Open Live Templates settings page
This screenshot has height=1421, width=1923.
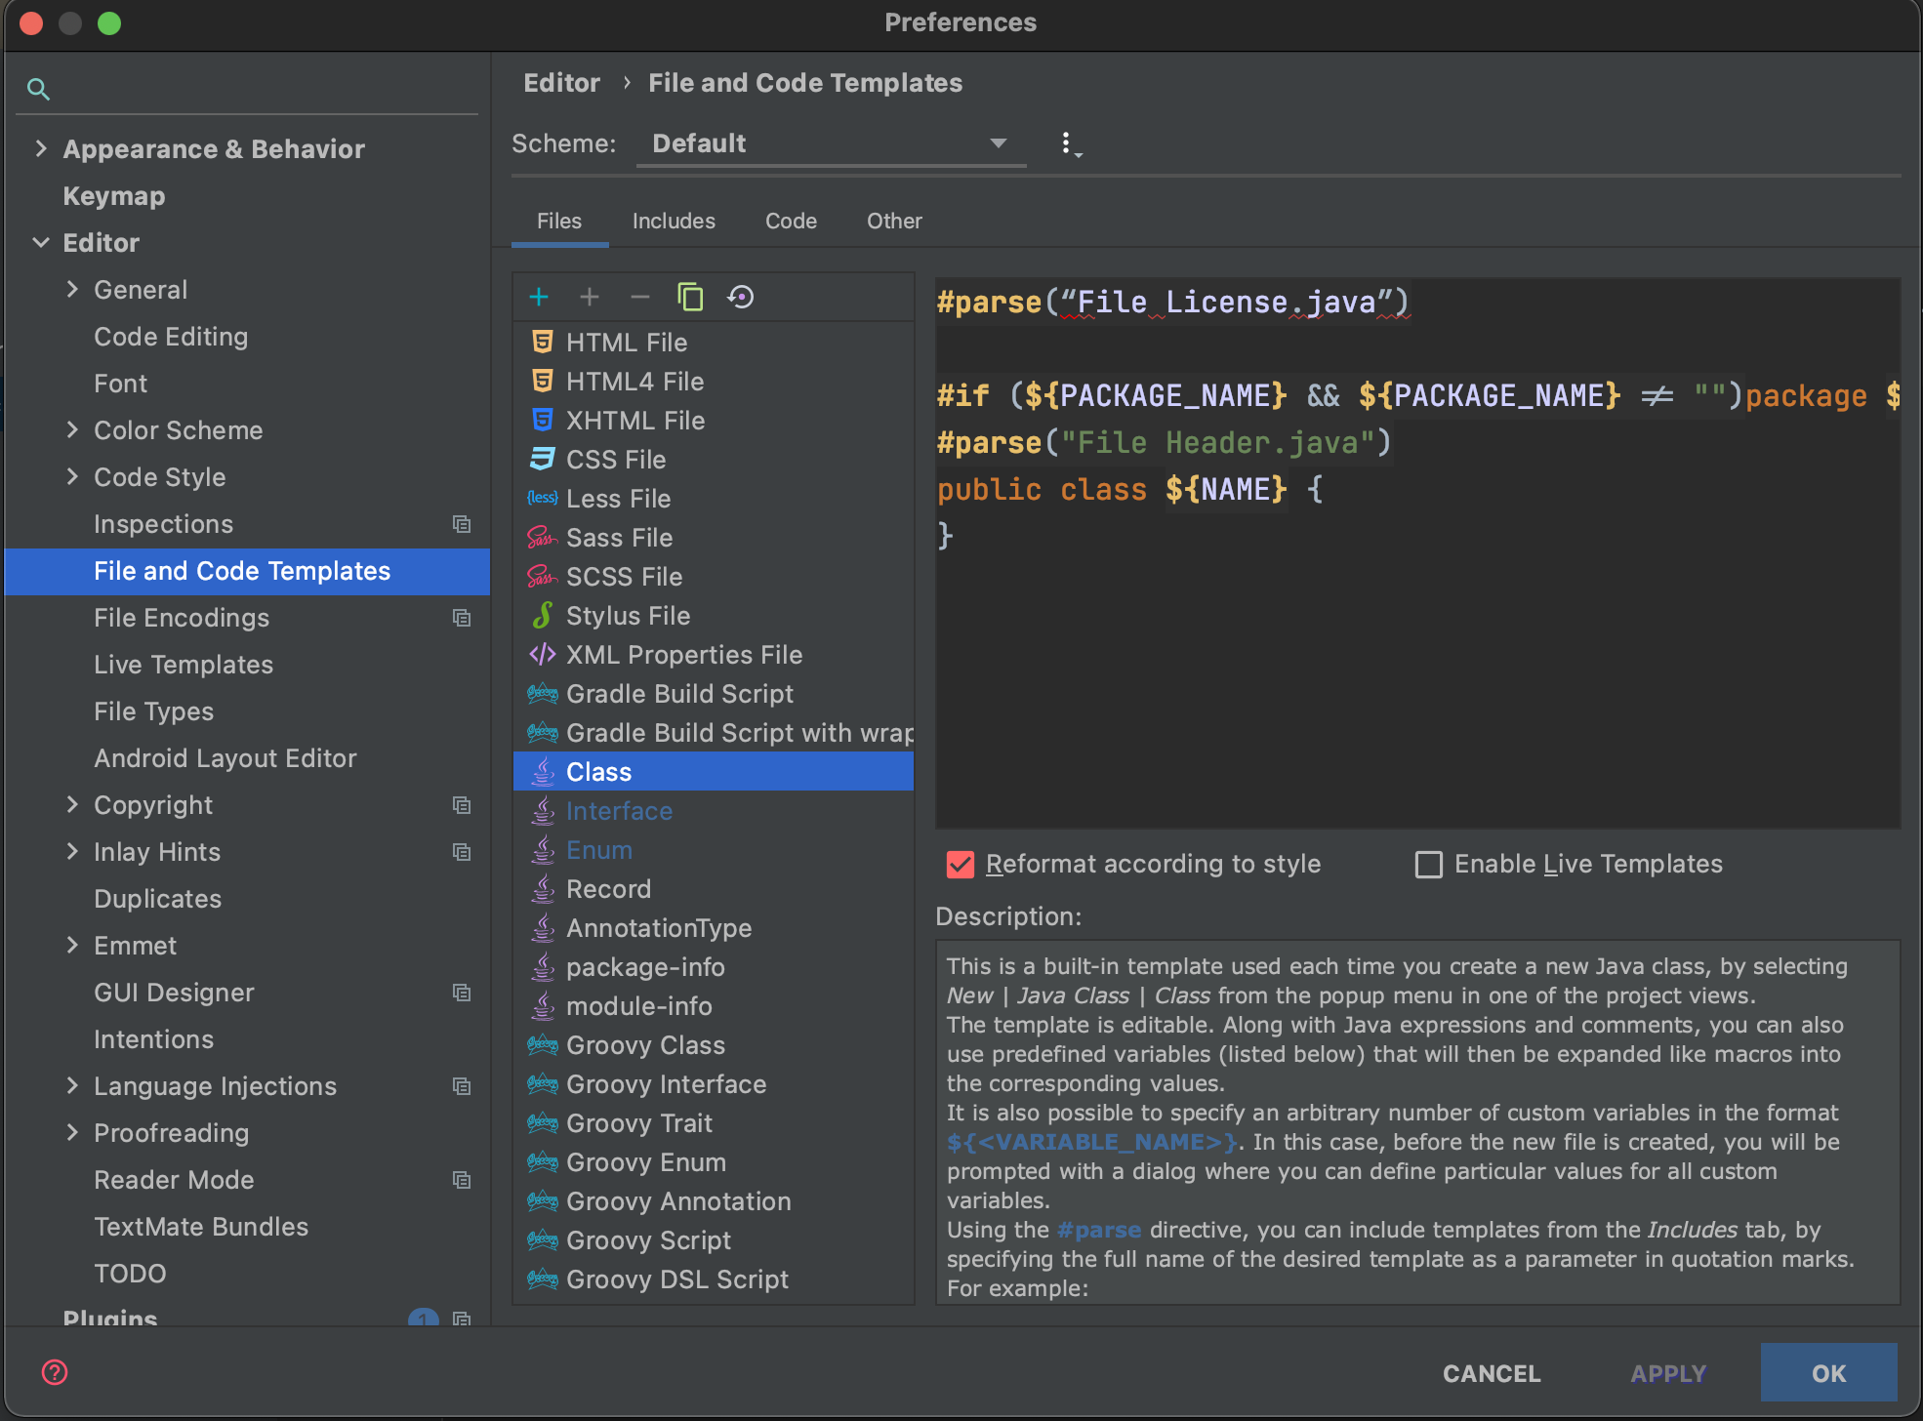(184, 665)
